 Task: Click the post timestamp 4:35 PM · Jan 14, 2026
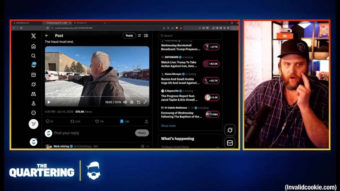(x=59, y=112)
